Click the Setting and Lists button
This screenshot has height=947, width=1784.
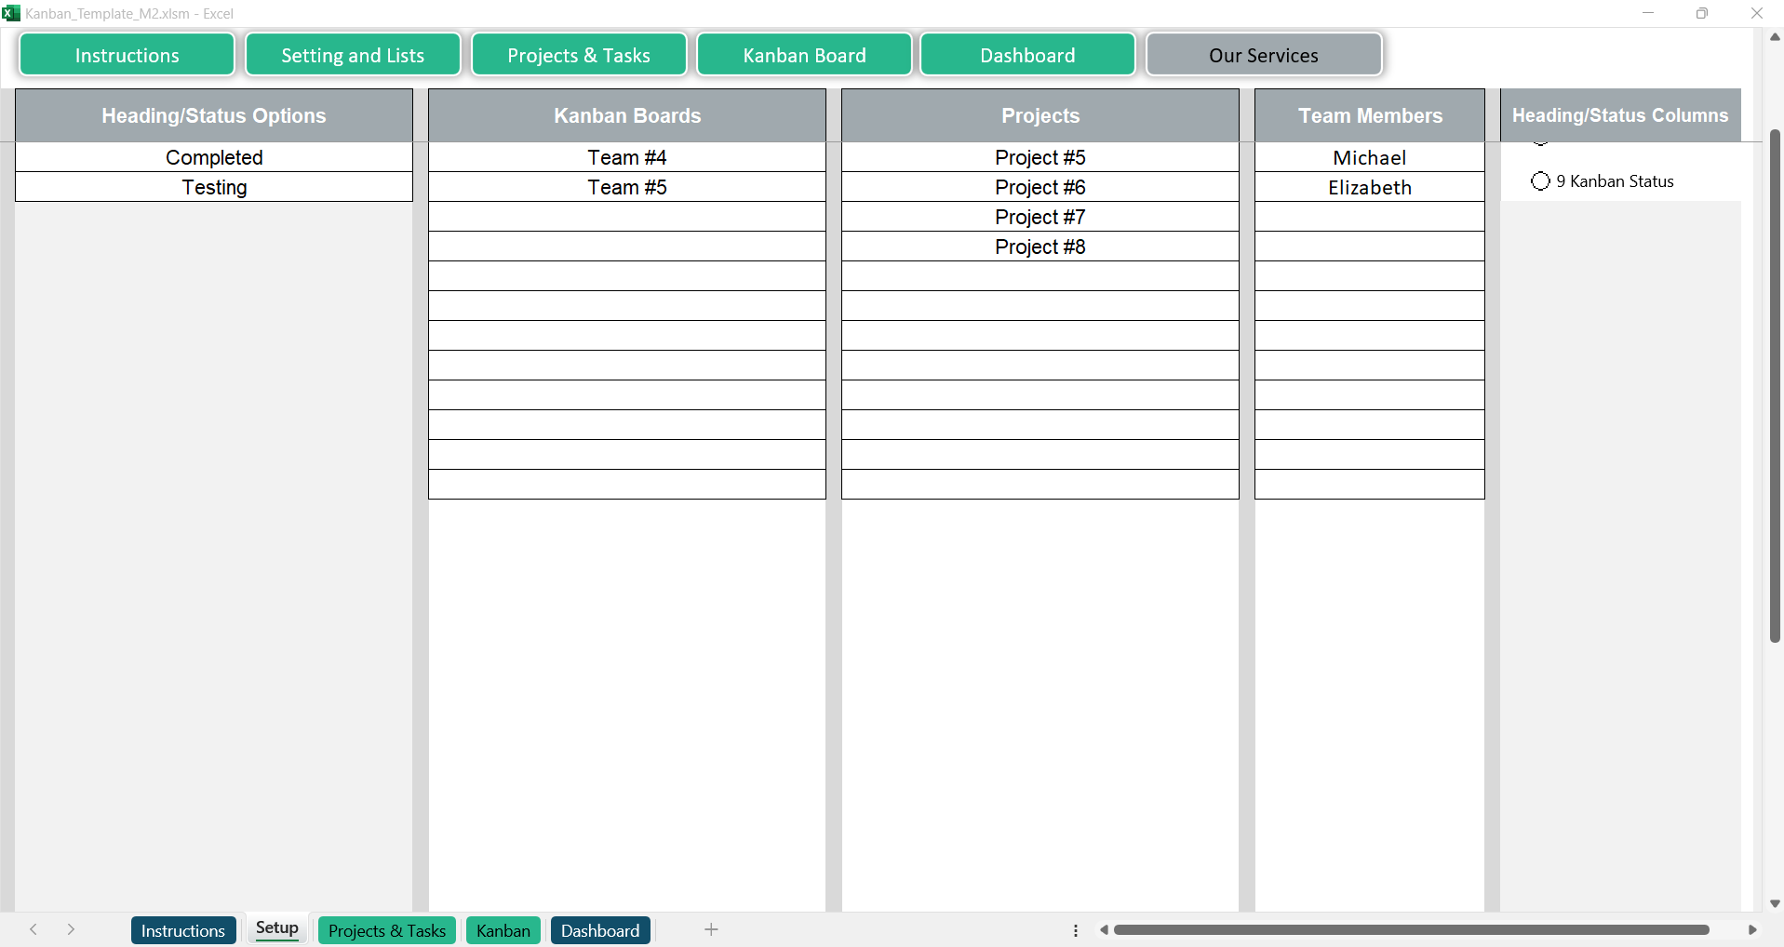click(x=353, y=55)
